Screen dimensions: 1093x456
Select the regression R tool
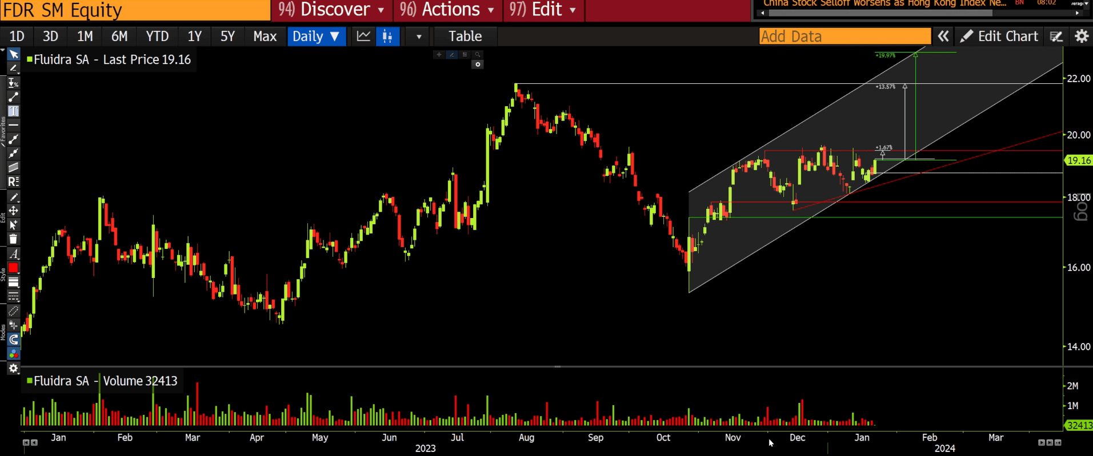coord(13,181)
